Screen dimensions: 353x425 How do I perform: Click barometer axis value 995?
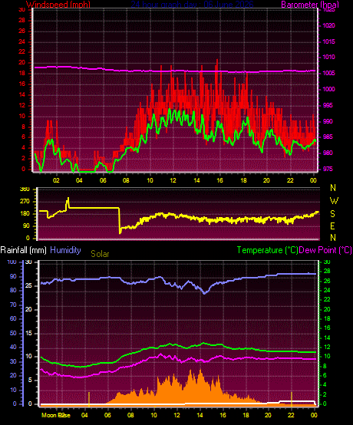[x=328, y=105]
